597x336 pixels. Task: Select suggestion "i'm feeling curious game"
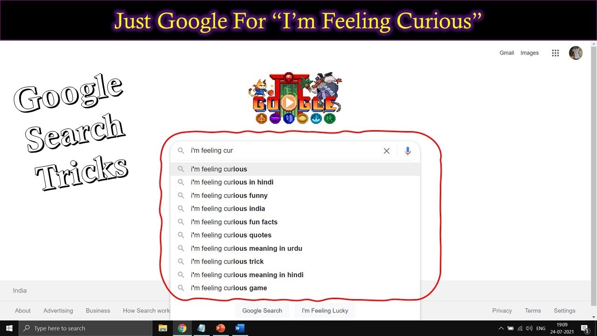click(295, 288)
